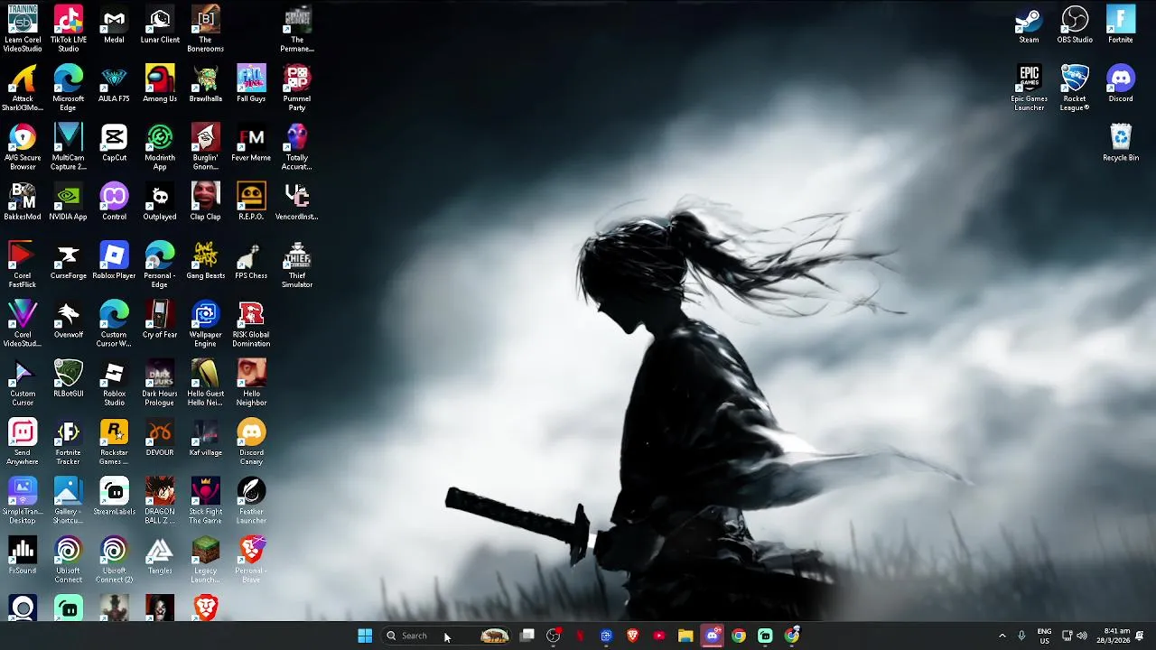Image resolution: width=1156 pixels, height=650 pixels.
Task: Launch Medal from the desktop
Action: tap(114, 25)
